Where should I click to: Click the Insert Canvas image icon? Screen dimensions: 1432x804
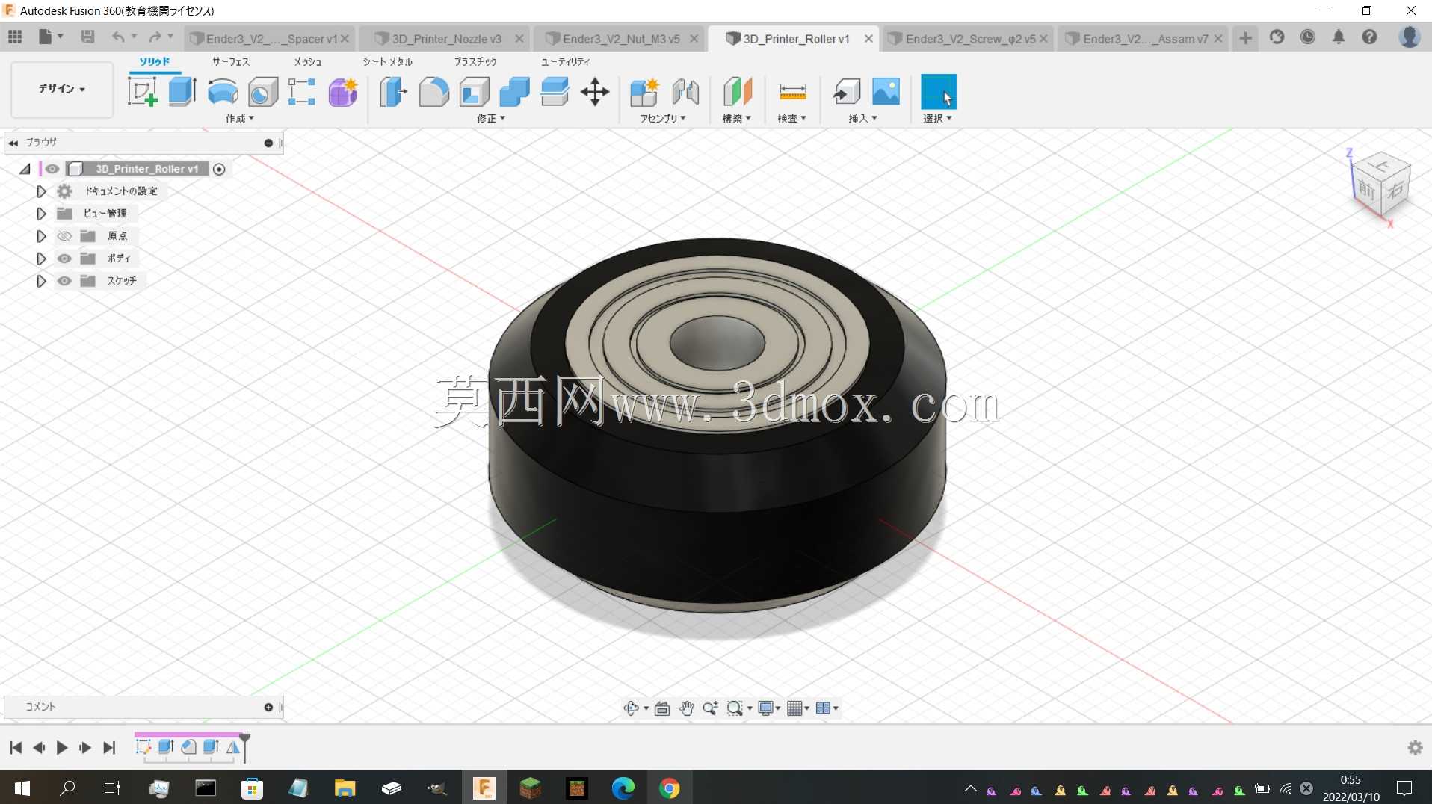click(x=886, y=92)
